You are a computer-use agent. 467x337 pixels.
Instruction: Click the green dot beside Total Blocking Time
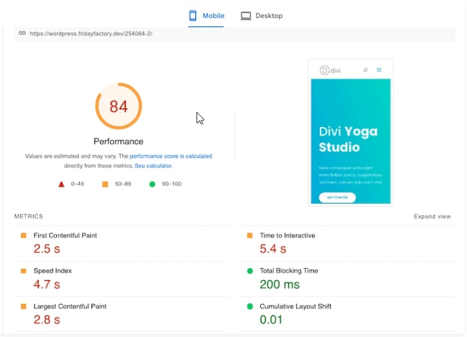click(x=250, y=271)
